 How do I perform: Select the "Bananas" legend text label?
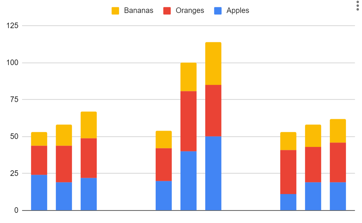(138, 11)
